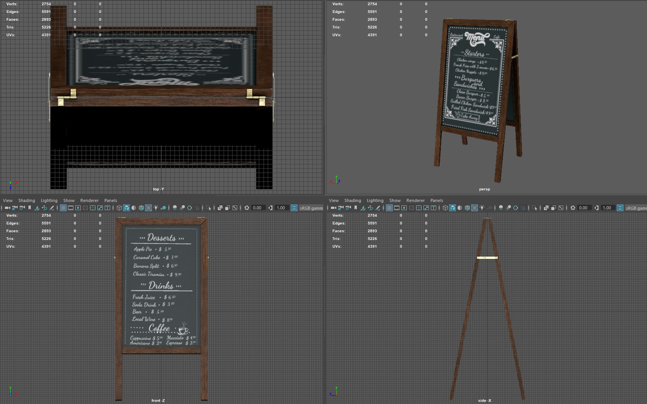Toggle Safe Action in front view toolbar
The image size is (647, 404).
[x=100, y=208]
